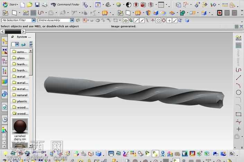Open the No Selection Filter dropdown
The image size is (244, 162).
[34, 20]
